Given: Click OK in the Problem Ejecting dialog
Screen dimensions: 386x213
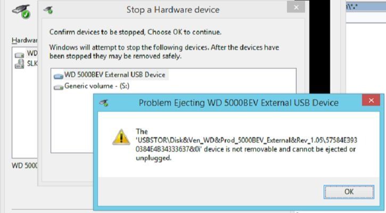Looking at the screenshot, I should (349, 192).
